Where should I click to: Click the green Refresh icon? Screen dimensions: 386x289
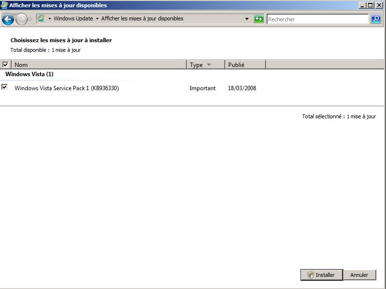259,19
